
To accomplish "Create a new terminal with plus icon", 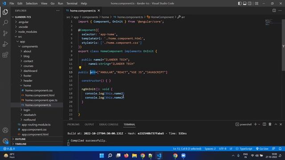I will (255, 124).
